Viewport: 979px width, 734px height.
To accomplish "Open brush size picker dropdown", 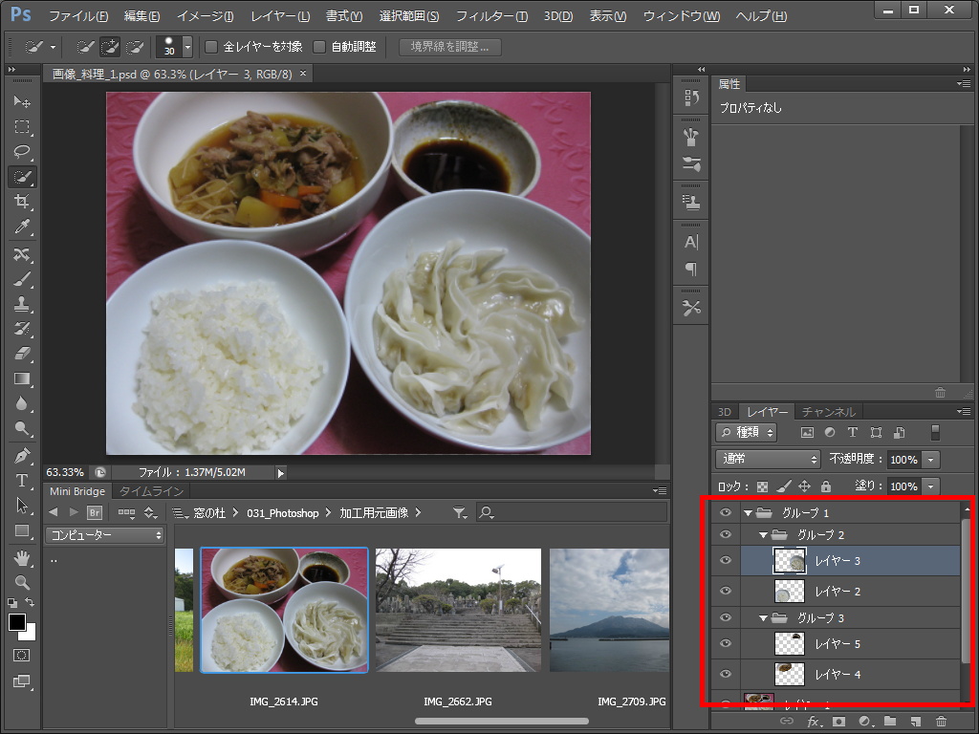I will pyautogui.click(x=187, y=47).
